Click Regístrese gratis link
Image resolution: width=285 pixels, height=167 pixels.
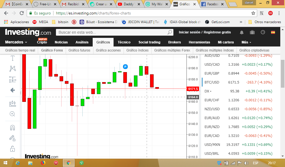click(217, 32)
